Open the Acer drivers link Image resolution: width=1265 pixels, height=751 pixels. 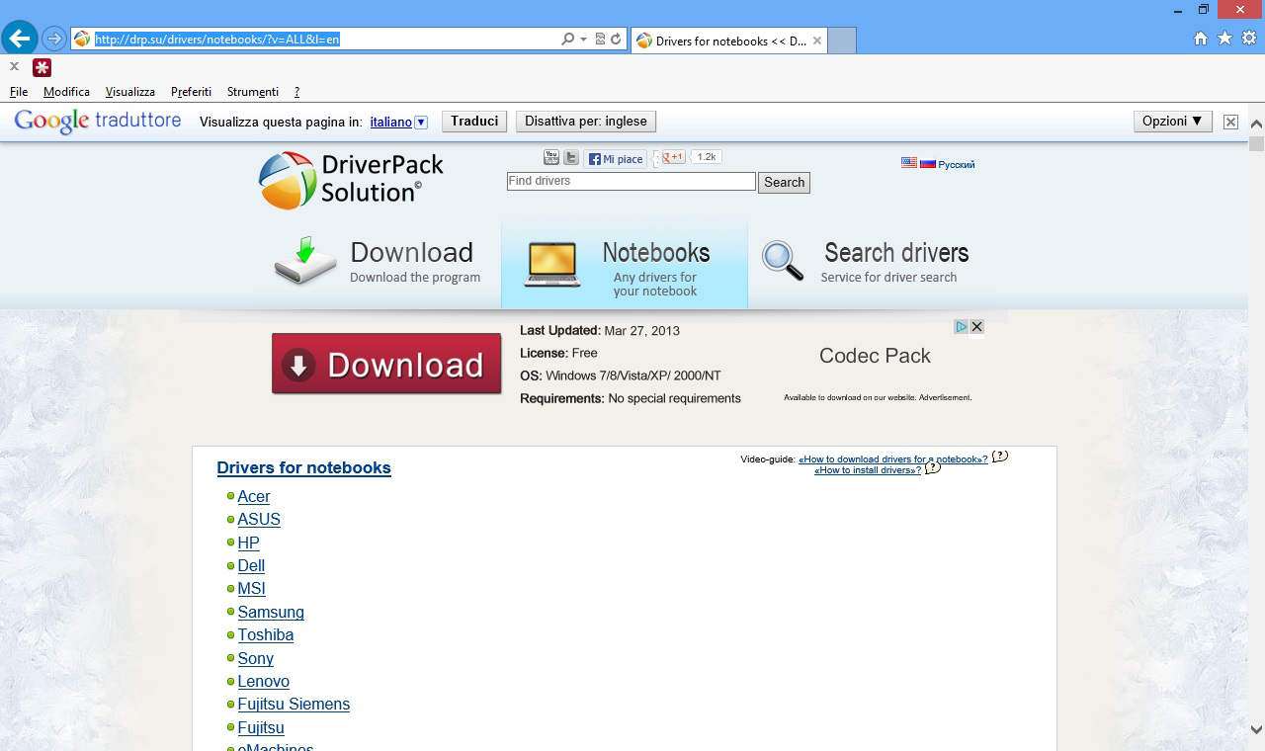pyautogui.click(x=254, y=496)
